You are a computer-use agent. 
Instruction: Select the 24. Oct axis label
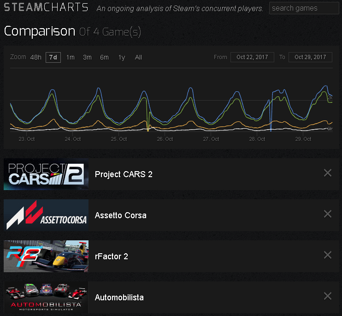coord(73,139)
